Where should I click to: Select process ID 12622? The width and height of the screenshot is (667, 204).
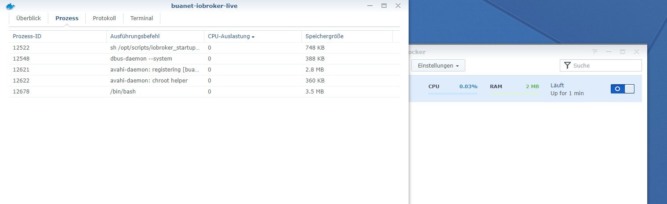pyautogui.click(x=21, y=80)
